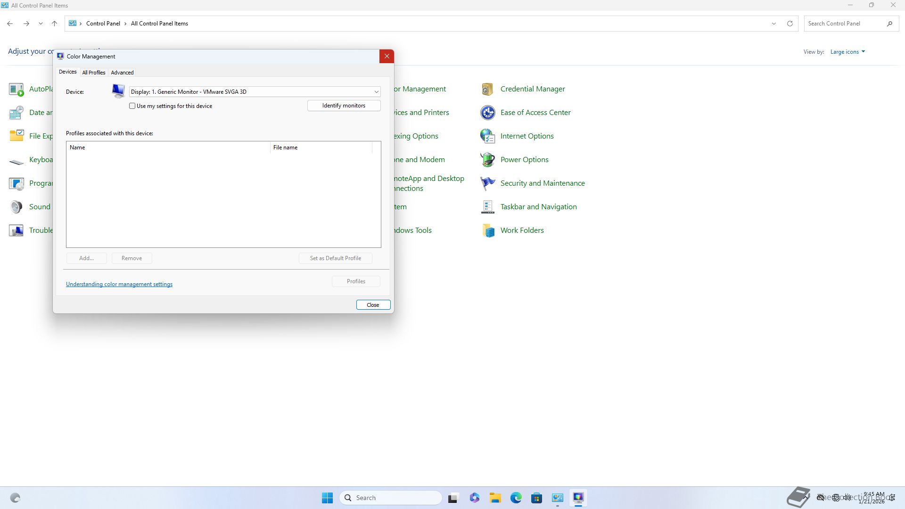The image size is (905, 509).
Task: Open Power Options icon
Action: [x=487, y=160]
